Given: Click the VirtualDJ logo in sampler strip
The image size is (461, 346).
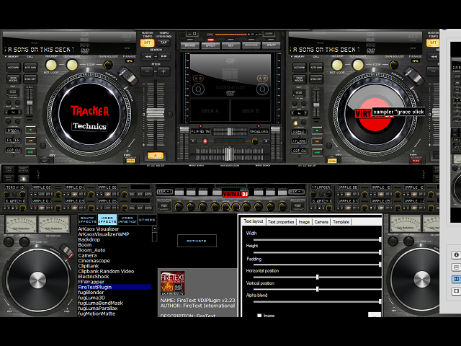Looking at the screenshot, I should click(236, 194).
